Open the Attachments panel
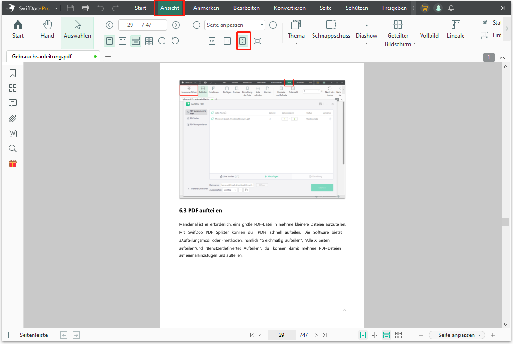Viewport: 513px width, 344px height. tap(13, 118)
